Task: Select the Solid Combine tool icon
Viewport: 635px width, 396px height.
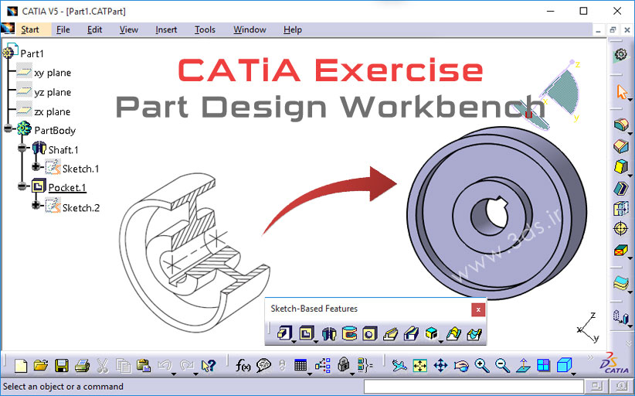Action: tap(431, 333)
